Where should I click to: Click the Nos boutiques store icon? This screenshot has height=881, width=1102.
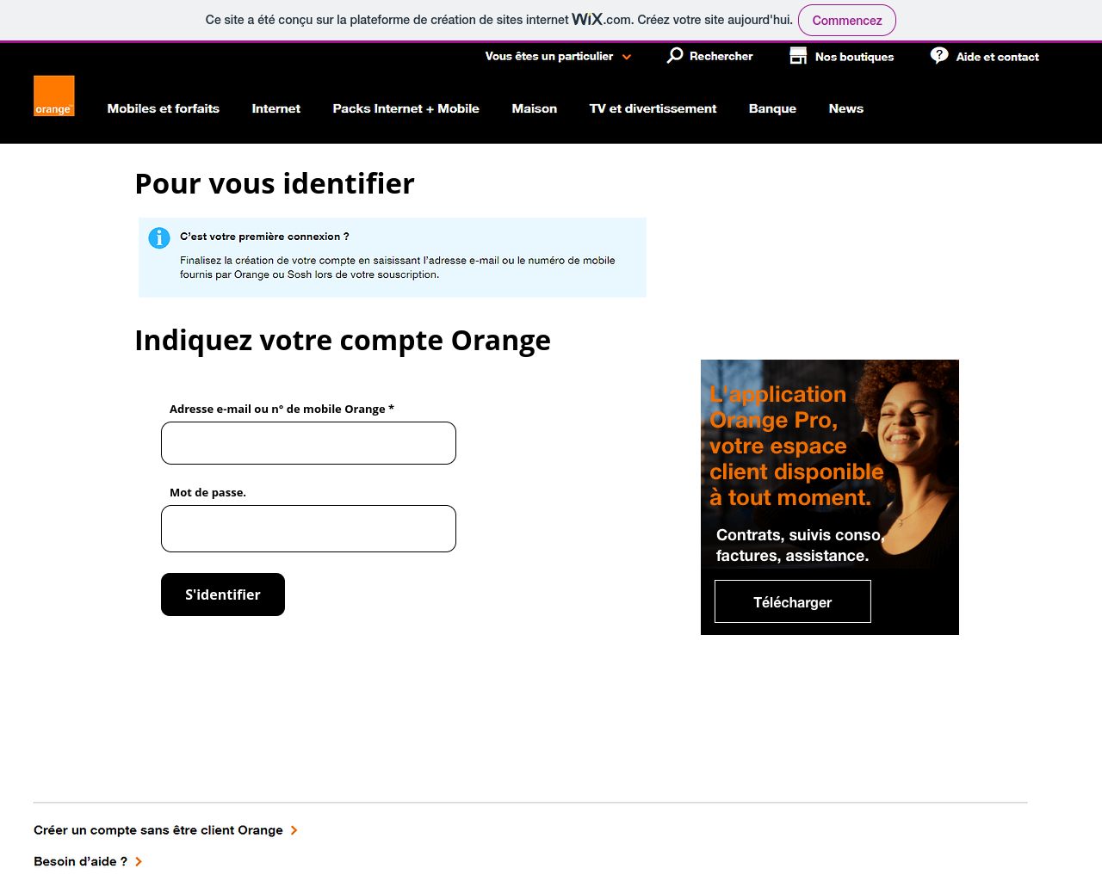click(798, 56)
